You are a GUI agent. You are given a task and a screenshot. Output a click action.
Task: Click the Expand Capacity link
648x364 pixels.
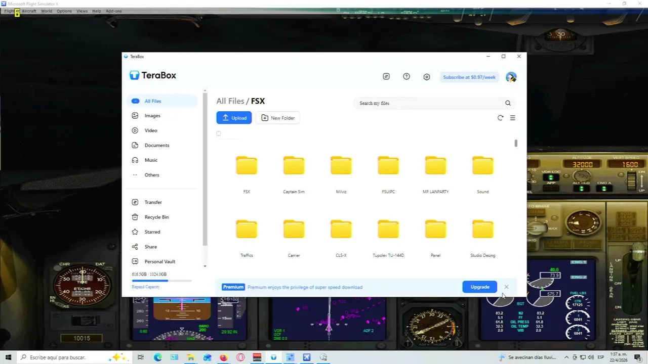coord(146,287)
